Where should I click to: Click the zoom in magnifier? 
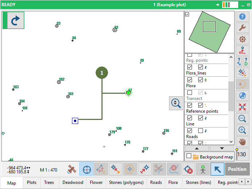point(242,130)
